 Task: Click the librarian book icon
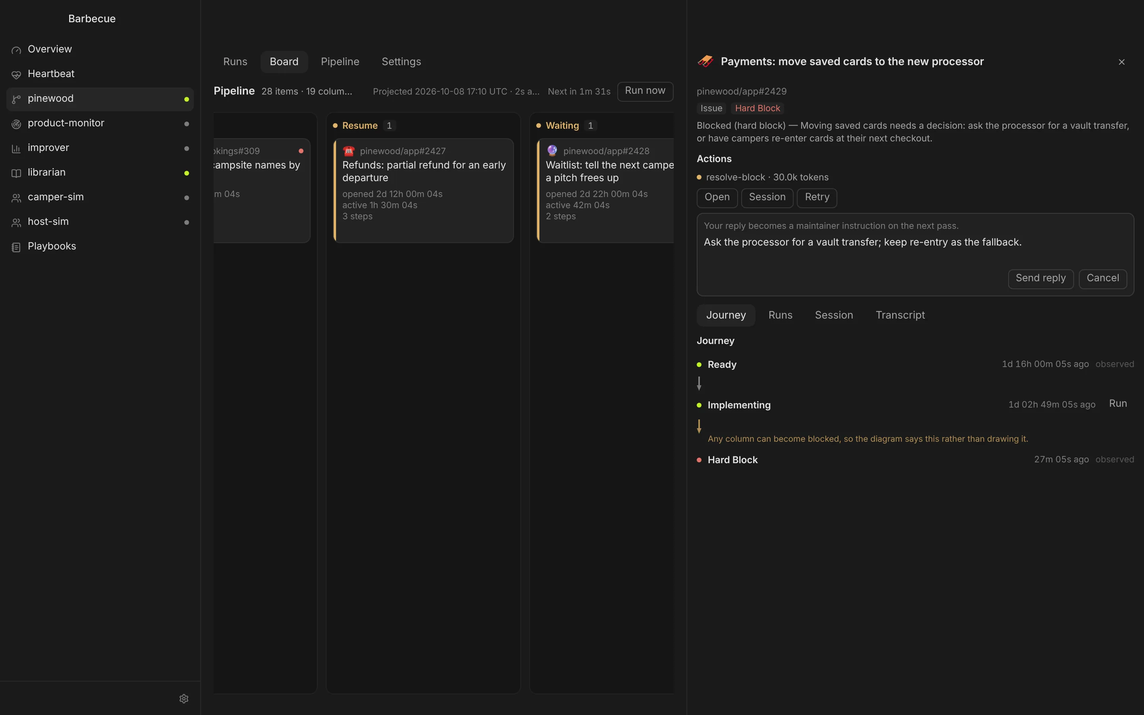pos(16,173)
